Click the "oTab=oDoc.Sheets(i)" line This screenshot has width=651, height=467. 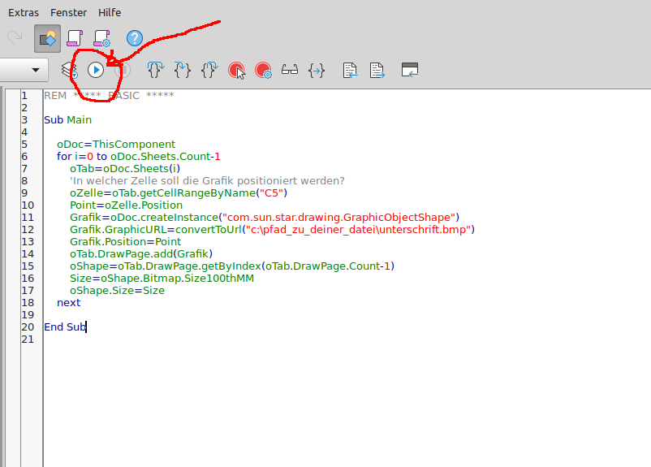[125, 168]
